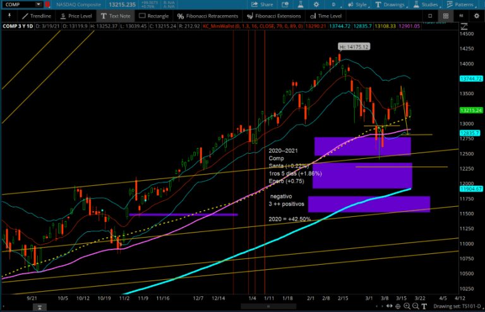Screen dimensions: 485x312
Task: Click the Share button
Action: click(262, 4)
